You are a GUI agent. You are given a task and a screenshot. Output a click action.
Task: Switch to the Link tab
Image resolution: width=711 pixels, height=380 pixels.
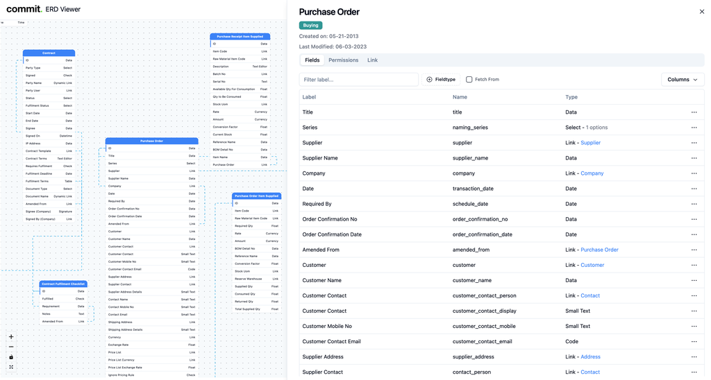pyautogui.click(x=372, y=60)
